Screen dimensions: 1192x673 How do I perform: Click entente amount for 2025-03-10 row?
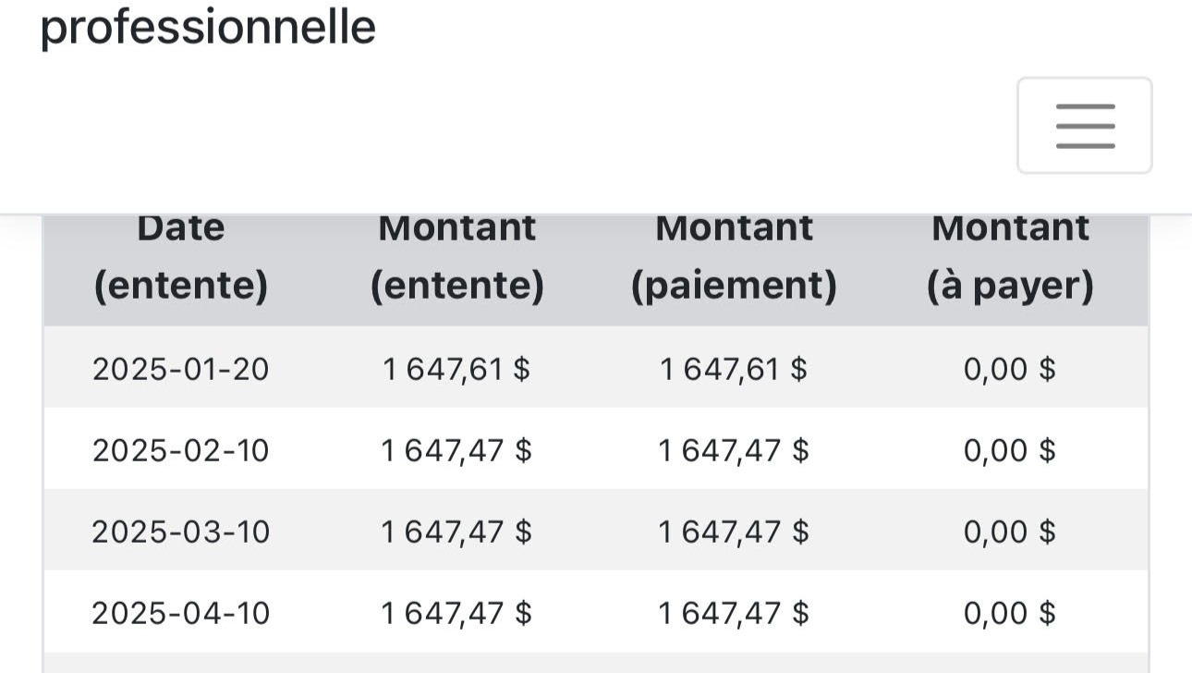[456, 532]
